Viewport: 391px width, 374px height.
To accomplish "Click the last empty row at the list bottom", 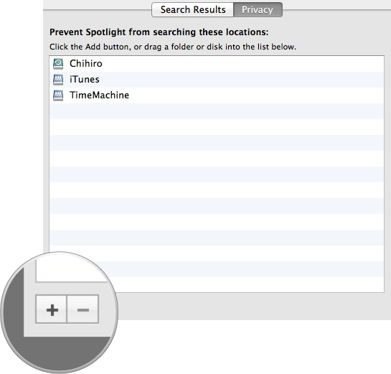I will pos(247,285).
